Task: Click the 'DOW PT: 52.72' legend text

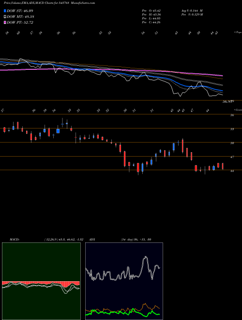Action: [20, 22]
